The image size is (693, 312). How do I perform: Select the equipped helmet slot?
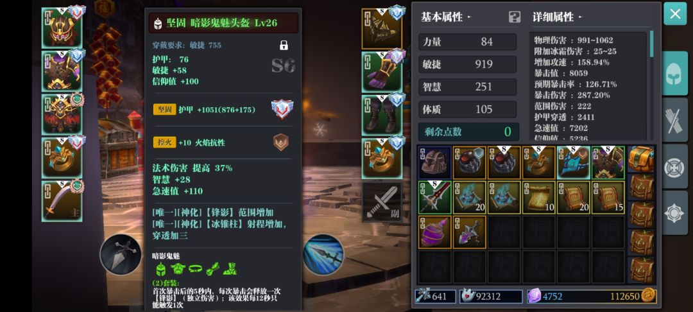coord(62,28)
